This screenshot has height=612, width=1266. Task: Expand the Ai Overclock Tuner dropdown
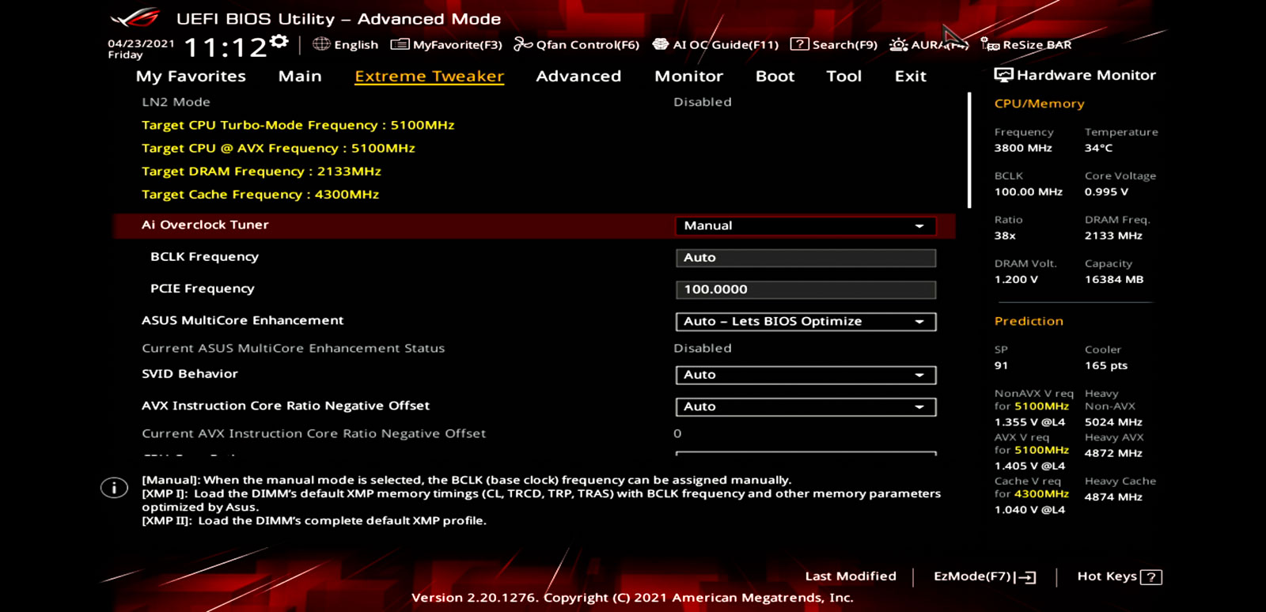pyautogui.click(x=805, y=226)
